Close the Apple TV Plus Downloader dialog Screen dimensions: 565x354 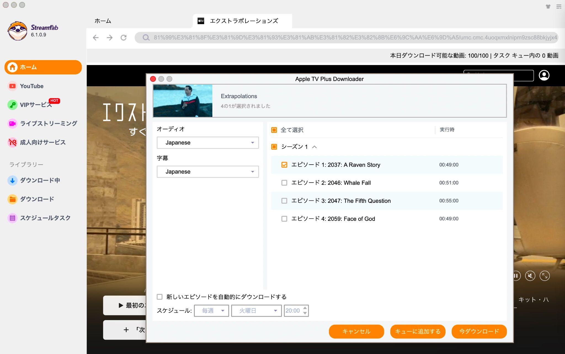pos(153,79)
